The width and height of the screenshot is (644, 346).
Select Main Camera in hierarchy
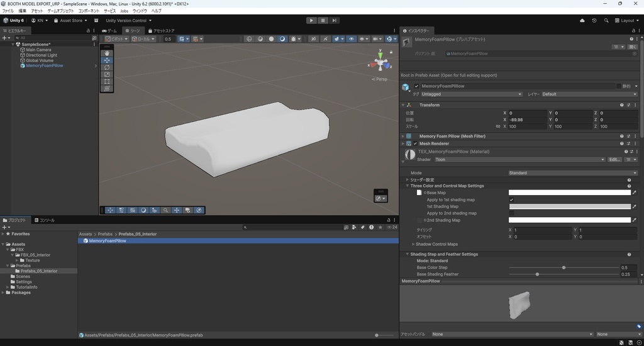(x=38, y=50)
